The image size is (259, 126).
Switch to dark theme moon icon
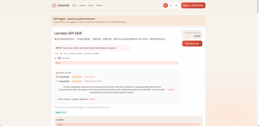(176, 5)
